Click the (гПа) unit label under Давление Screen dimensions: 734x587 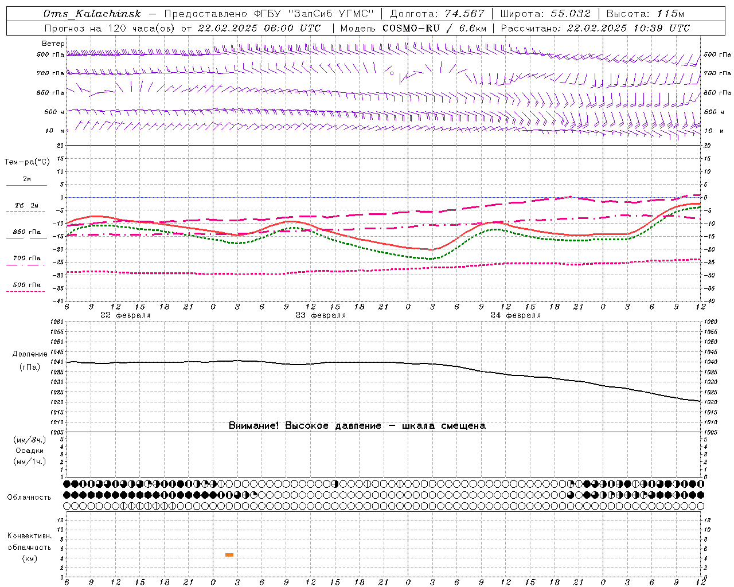(x=29, y=367)
